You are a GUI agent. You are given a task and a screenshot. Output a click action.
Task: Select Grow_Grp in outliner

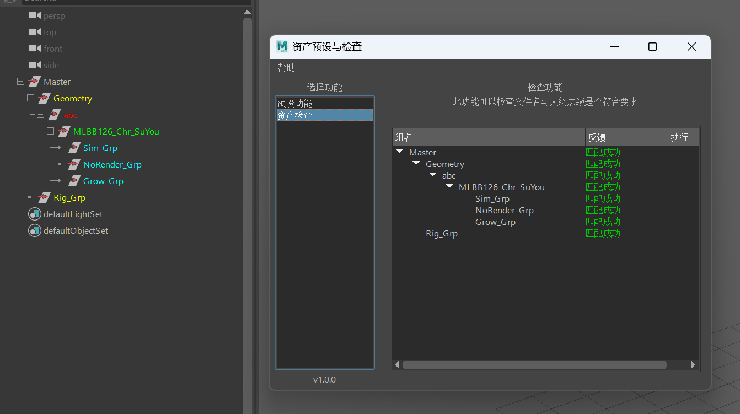[103, 181]
